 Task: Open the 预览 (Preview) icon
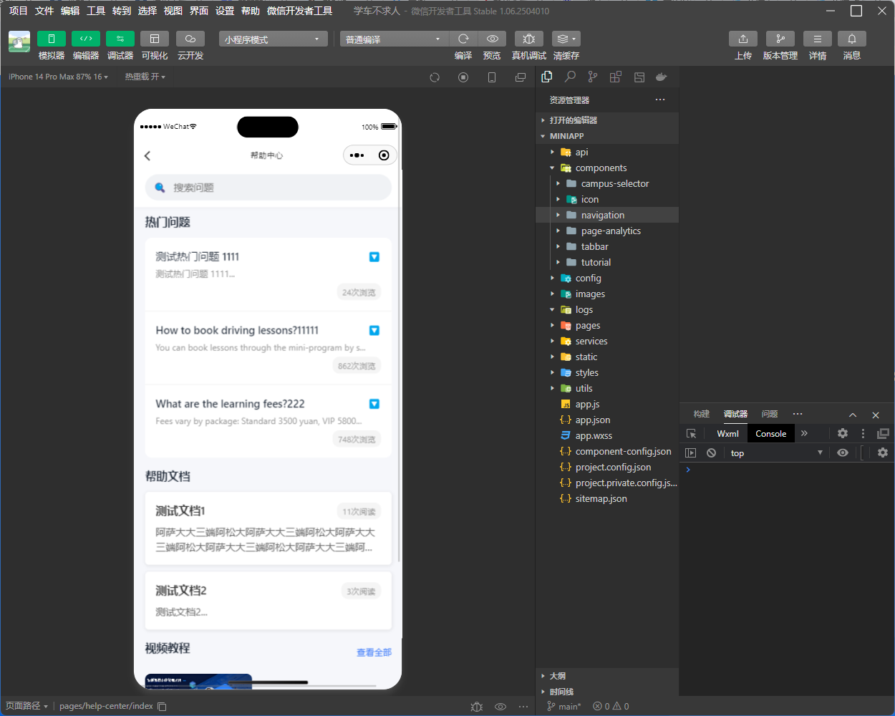click(492, 39)
